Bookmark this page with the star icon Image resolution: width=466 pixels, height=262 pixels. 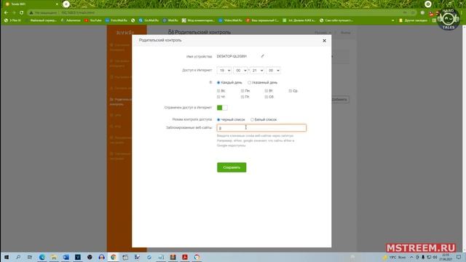tap(413, 12)
